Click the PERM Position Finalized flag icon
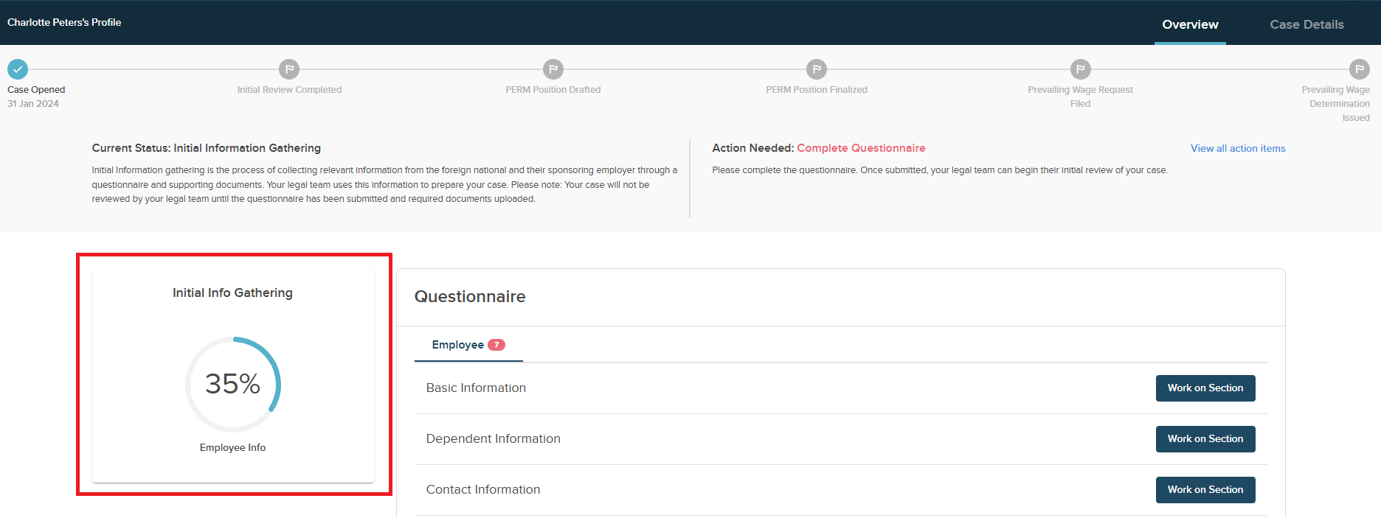Viewport: 1381px width, 518px height. coord(816,69)
